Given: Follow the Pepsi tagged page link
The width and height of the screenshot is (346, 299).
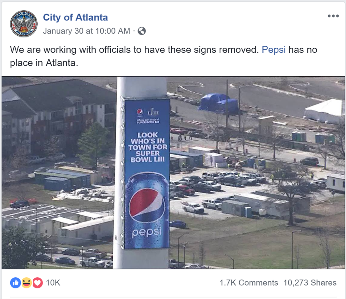Looking at the screenshot, I should (x=273, y=50).
